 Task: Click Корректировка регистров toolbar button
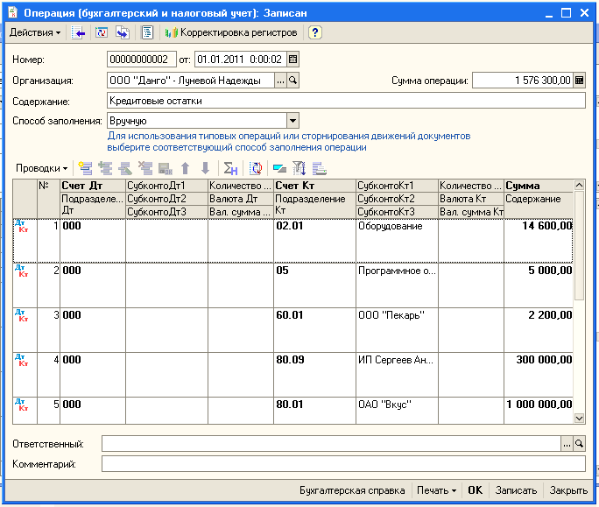[231, 32]
